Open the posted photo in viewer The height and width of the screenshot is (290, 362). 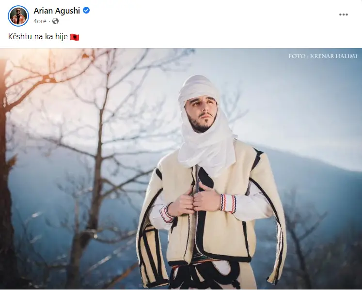click(181, 168)
